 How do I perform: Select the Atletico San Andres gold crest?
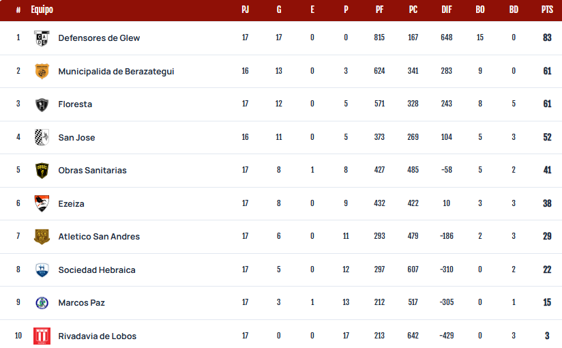[42, 236]
